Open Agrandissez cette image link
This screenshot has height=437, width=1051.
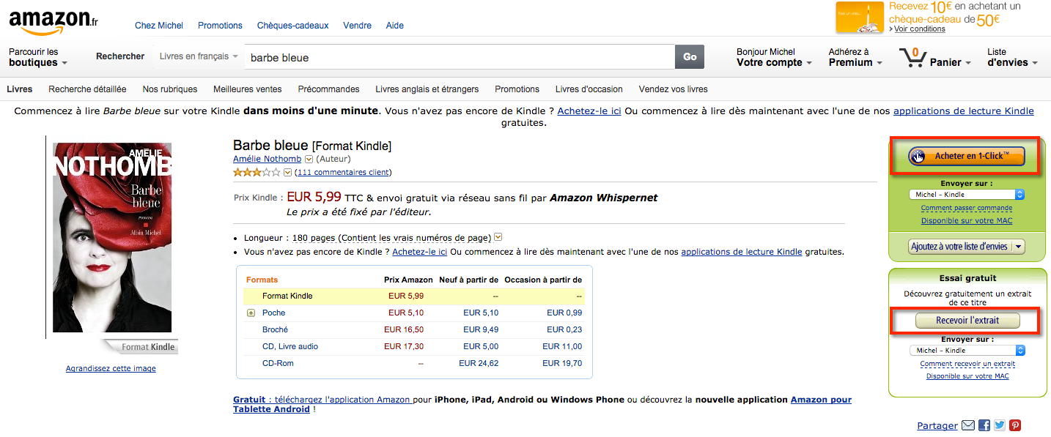111,368
